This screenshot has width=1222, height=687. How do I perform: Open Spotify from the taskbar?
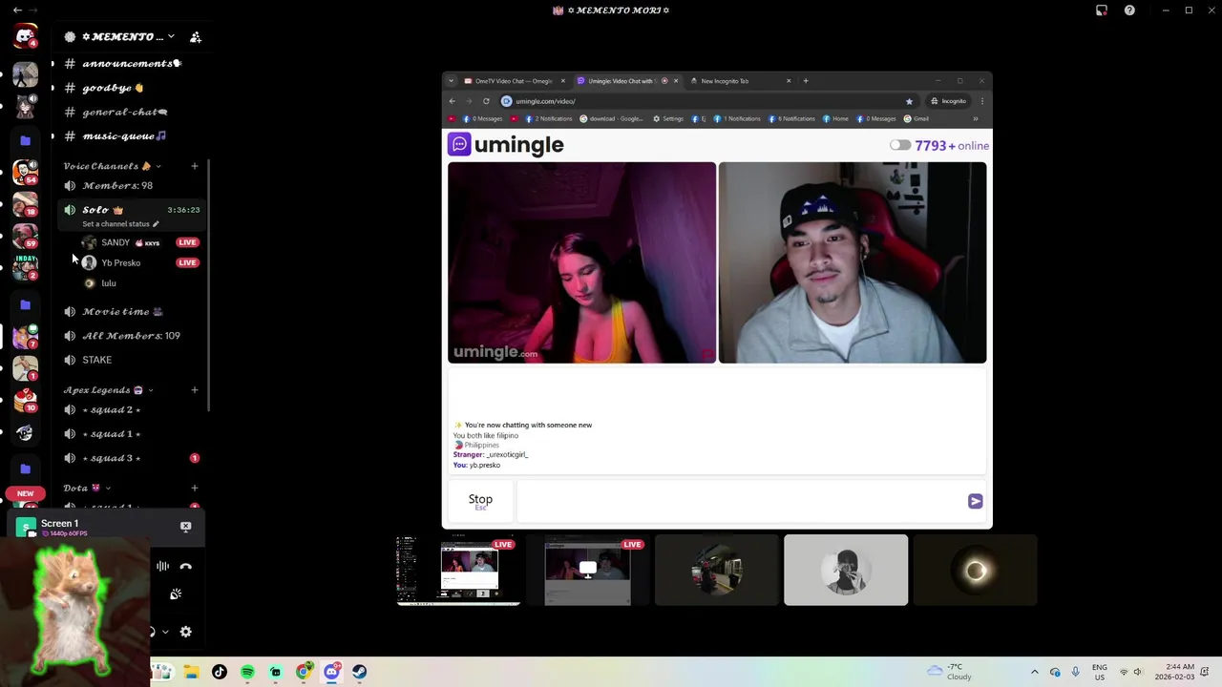coord(247,672)
